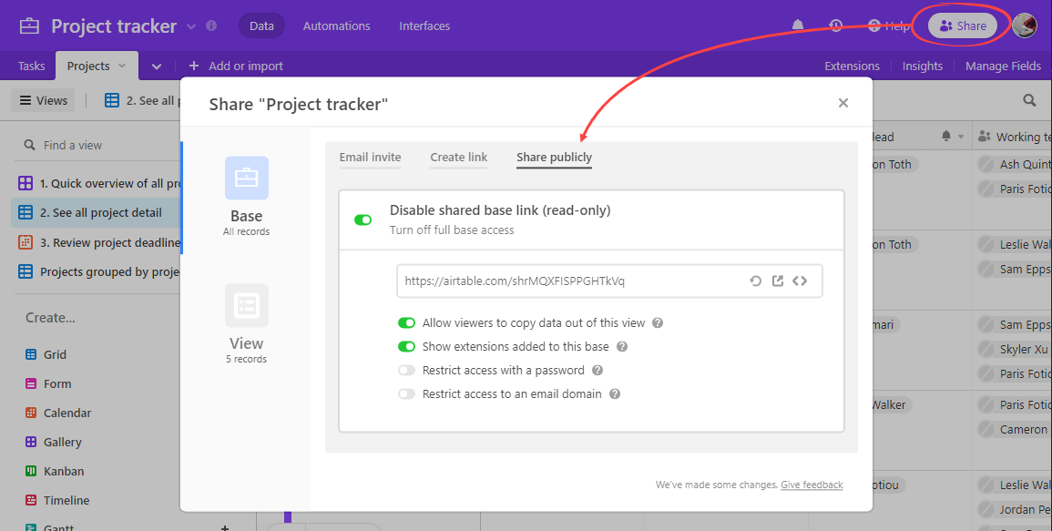Screen dimensions: 1052x531
Task: Expand the hidden tables chevron
Action: [x=155, y=66]
